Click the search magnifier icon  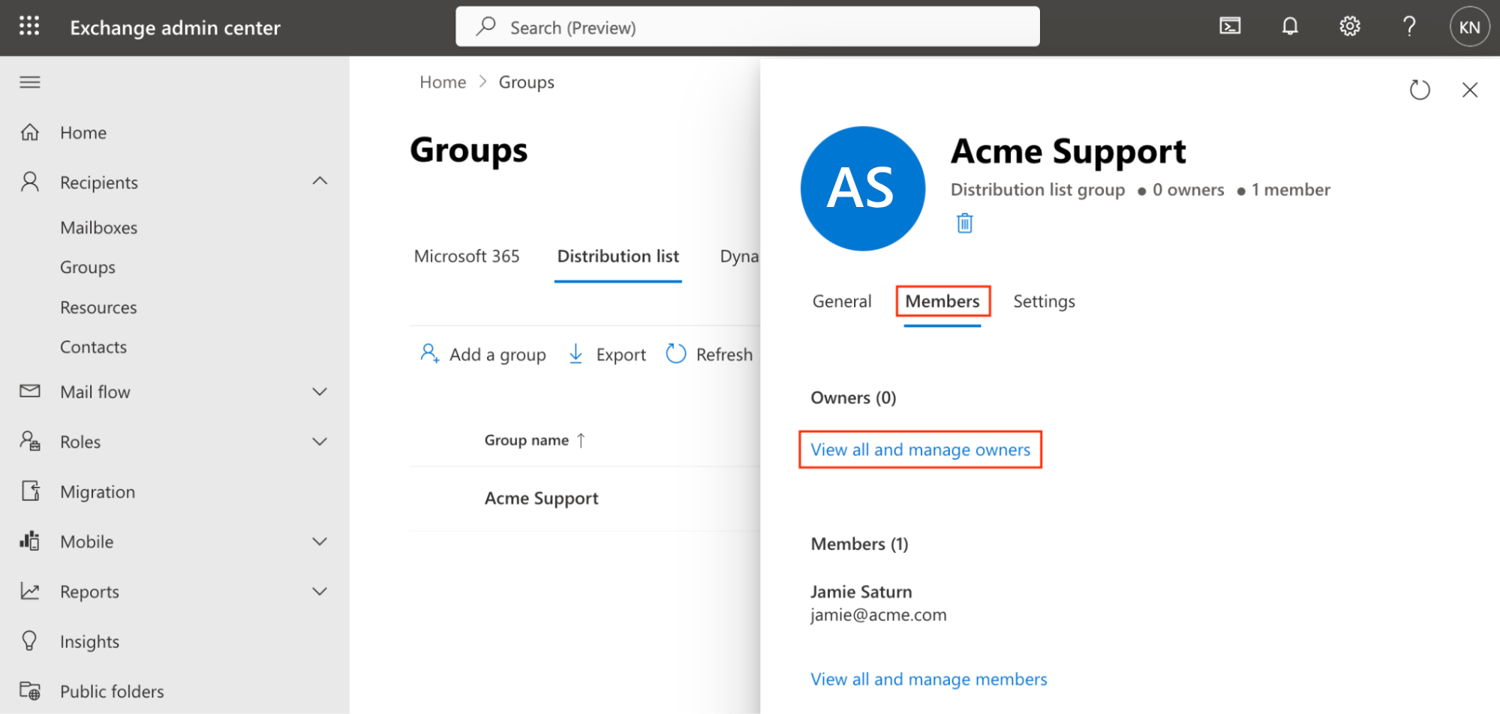pos(485,26)
